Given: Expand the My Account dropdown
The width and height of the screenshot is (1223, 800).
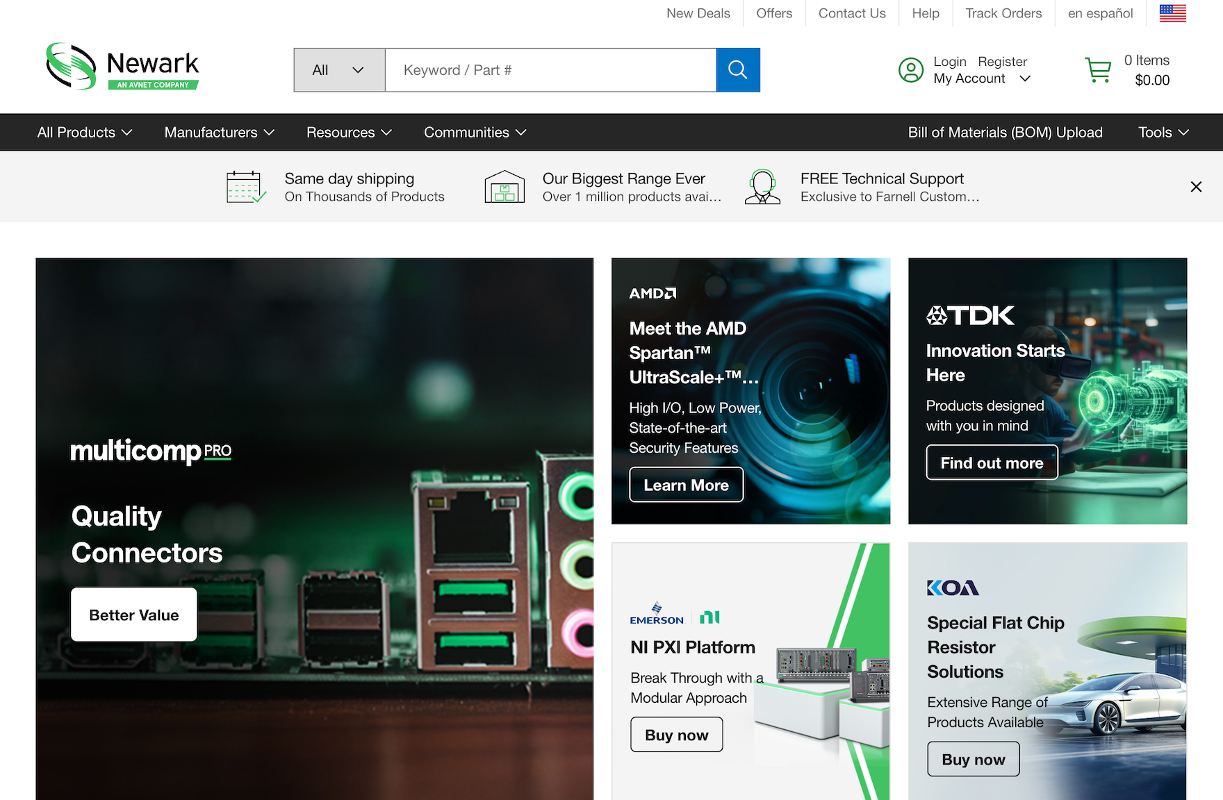Looking at the screenshot, I should pyautogui.click(x=982, y=78).
